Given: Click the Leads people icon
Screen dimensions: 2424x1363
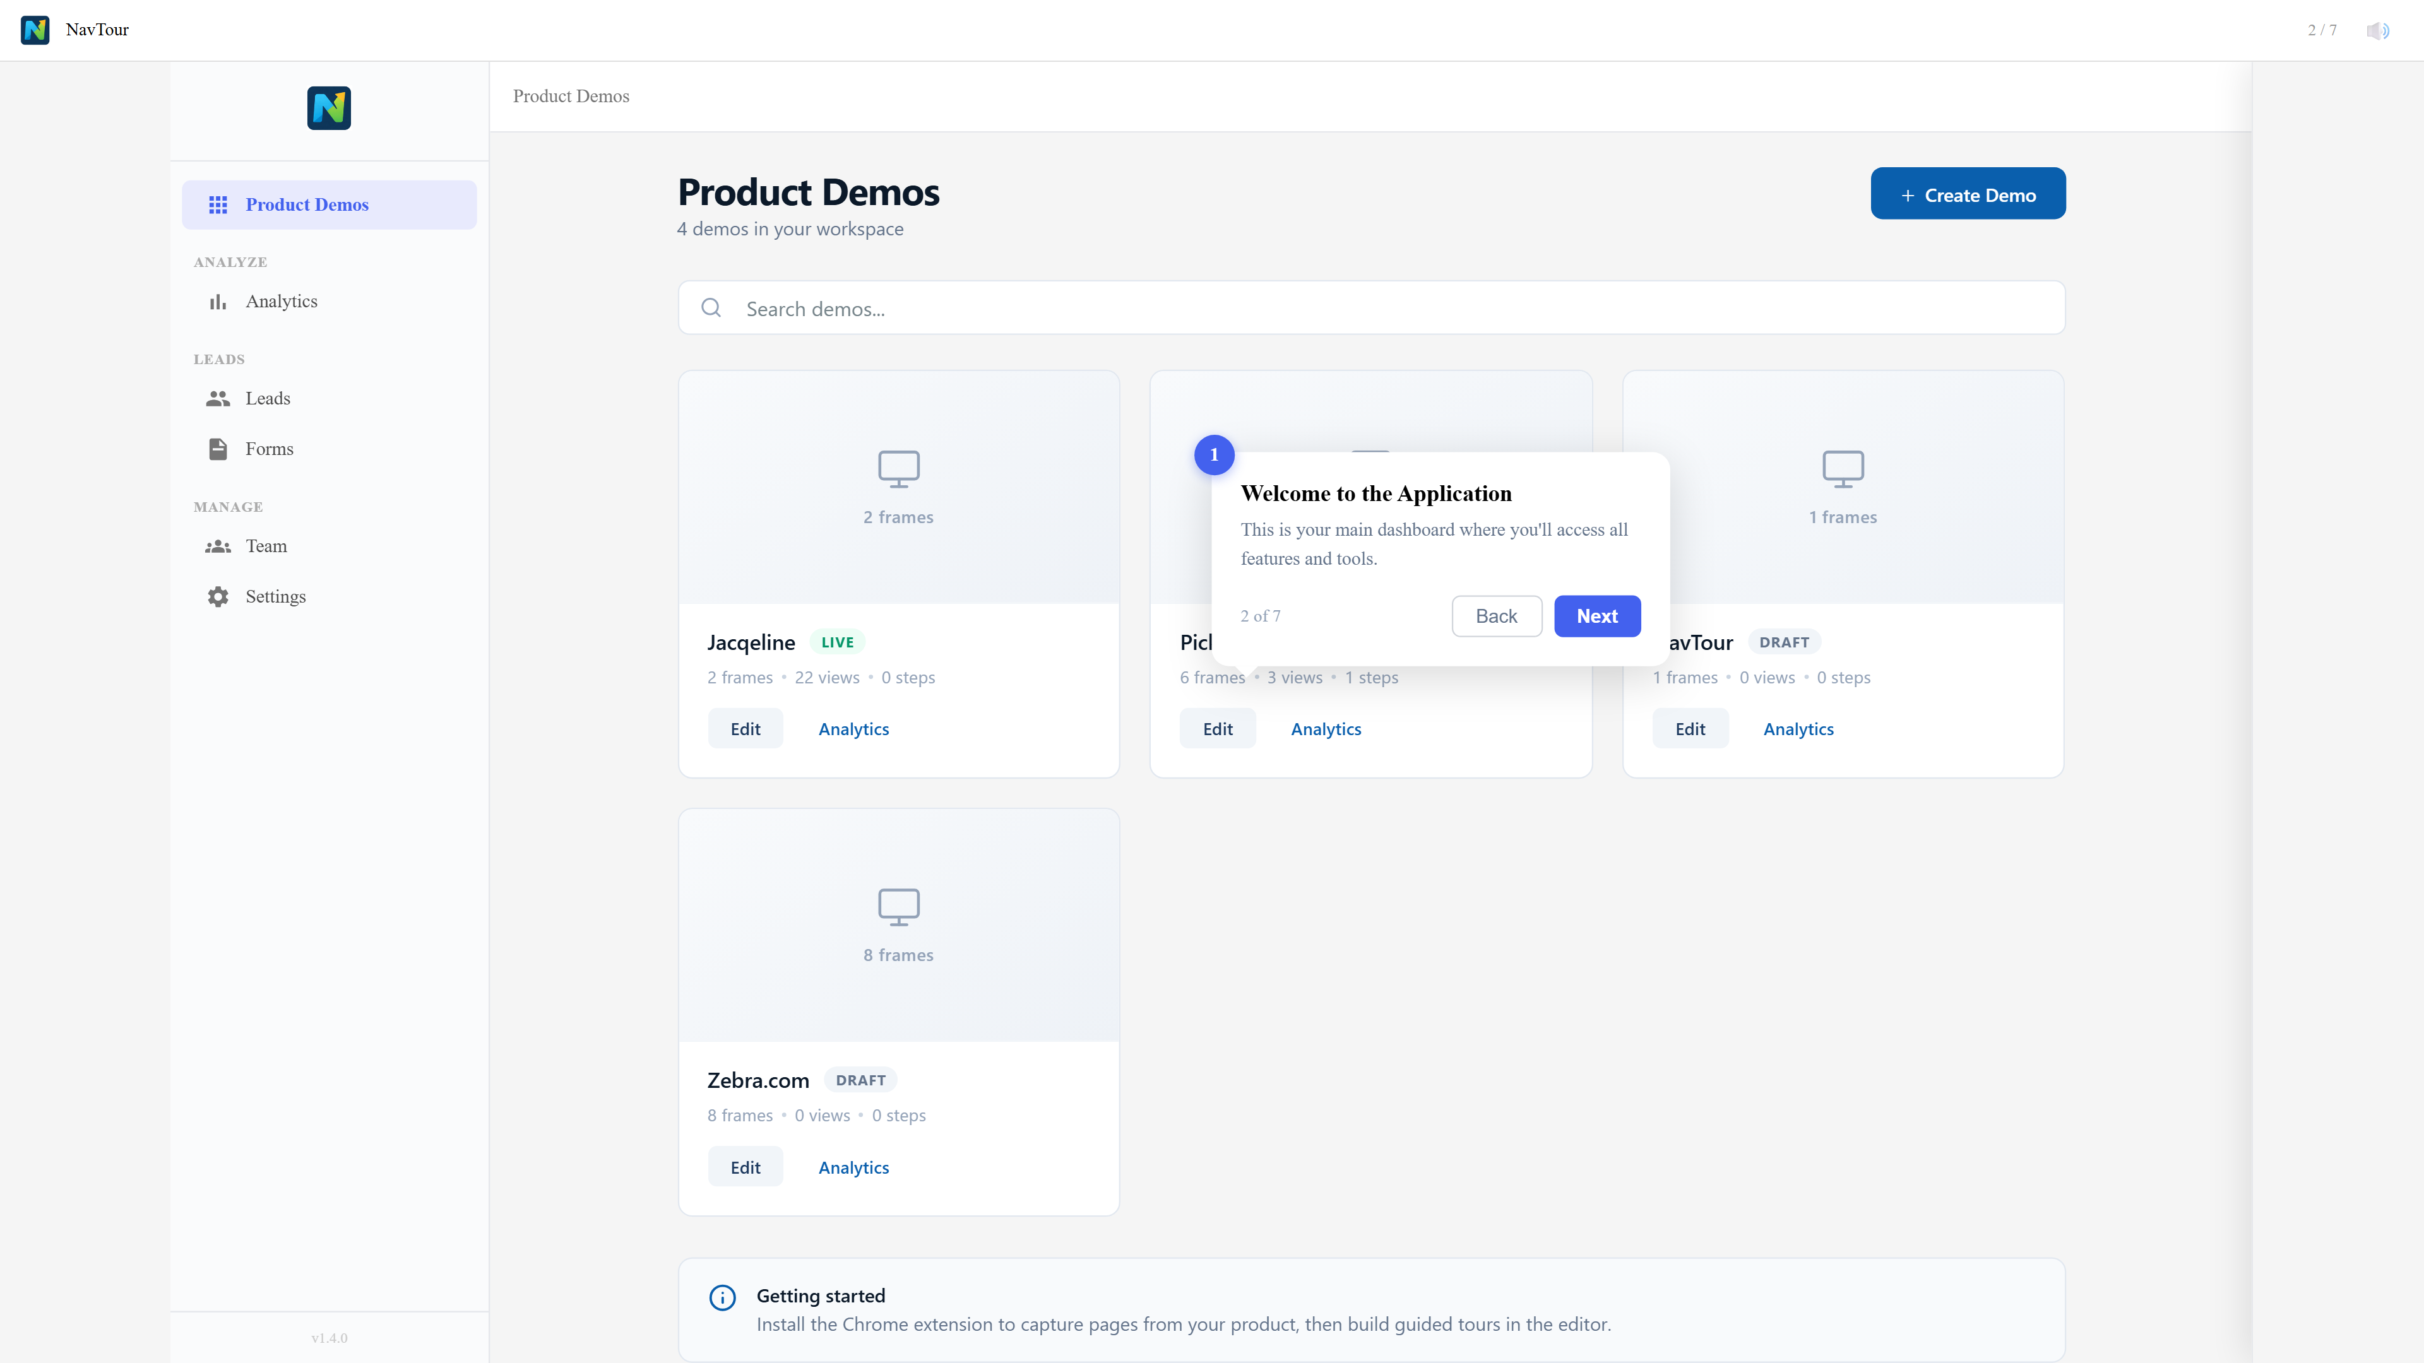Looking at the screenshot, I should click(x=217, y=398).
